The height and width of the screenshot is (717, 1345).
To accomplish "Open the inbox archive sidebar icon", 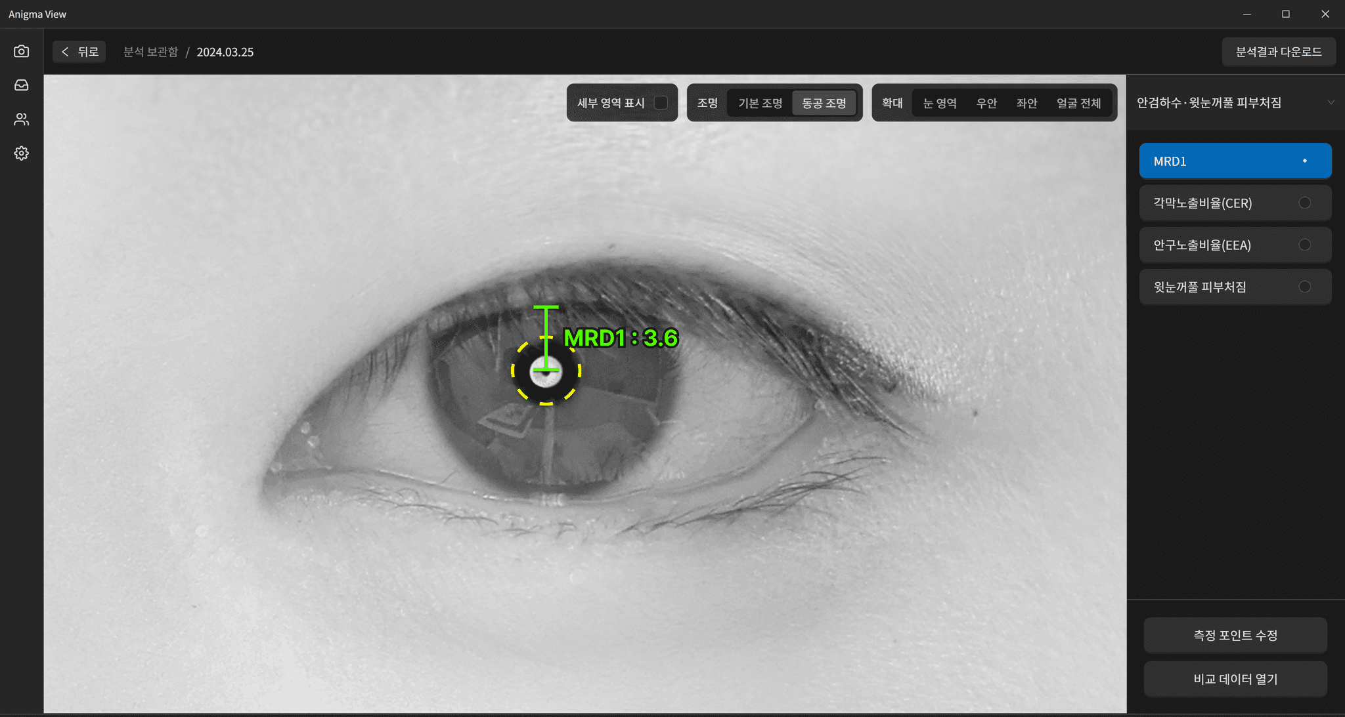I will click(22, 85).
